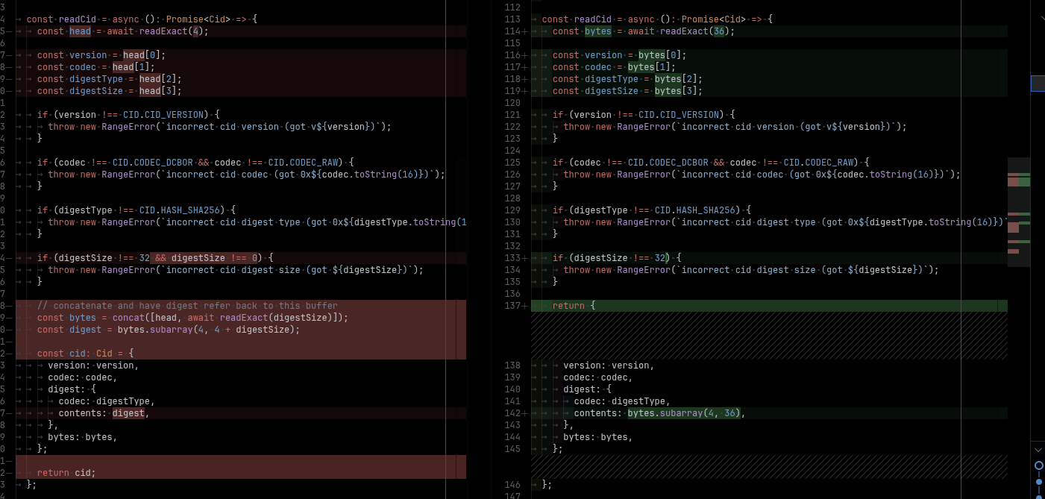Click the removed comment line '// concatenate and have digest'

coord(187,306)
